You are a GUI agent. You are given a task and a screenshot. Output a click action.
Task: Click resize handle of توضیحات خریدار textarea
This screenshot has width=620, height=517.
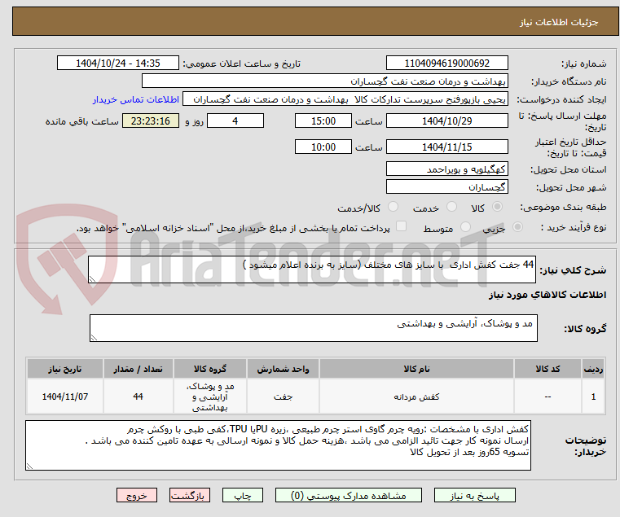tap(29, 467)
